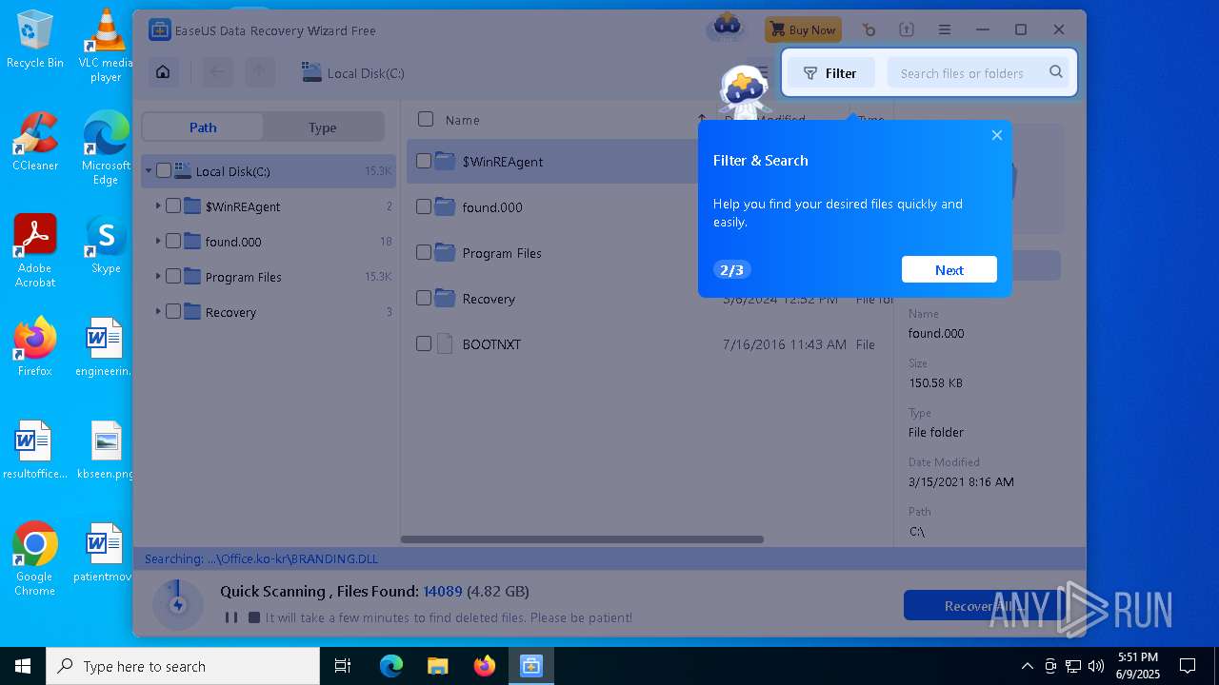Tick the Program Files checkbox in file list

click(424, 252)
